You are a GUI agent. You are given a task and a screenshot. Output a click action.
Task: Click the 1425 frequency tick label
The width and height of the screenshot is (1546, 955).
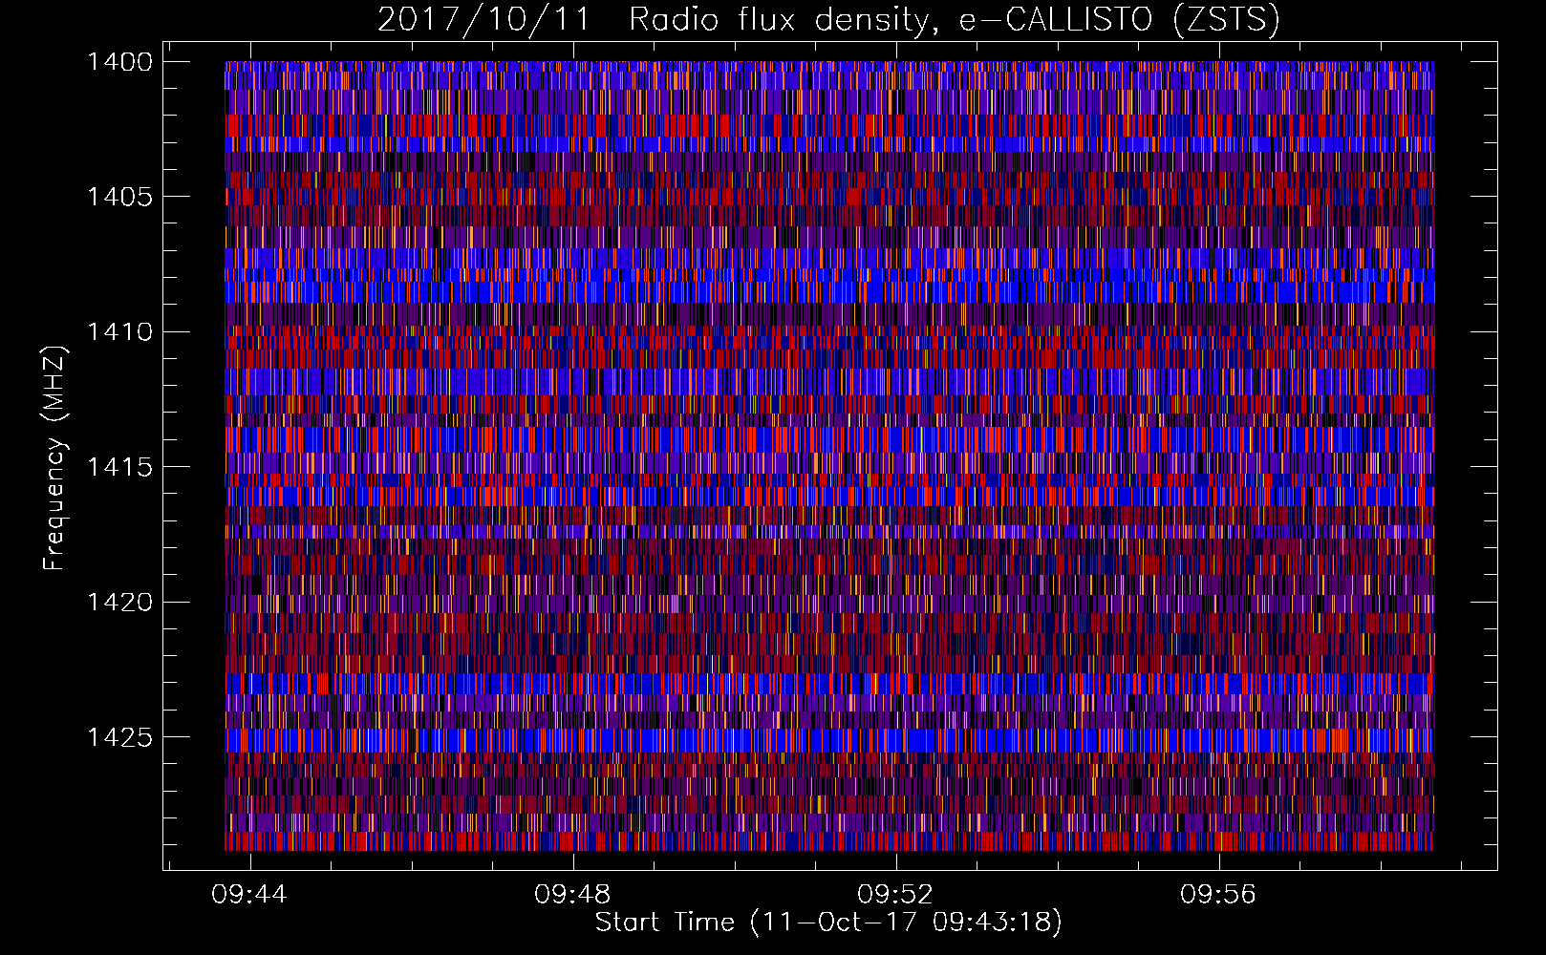(119, 737)
